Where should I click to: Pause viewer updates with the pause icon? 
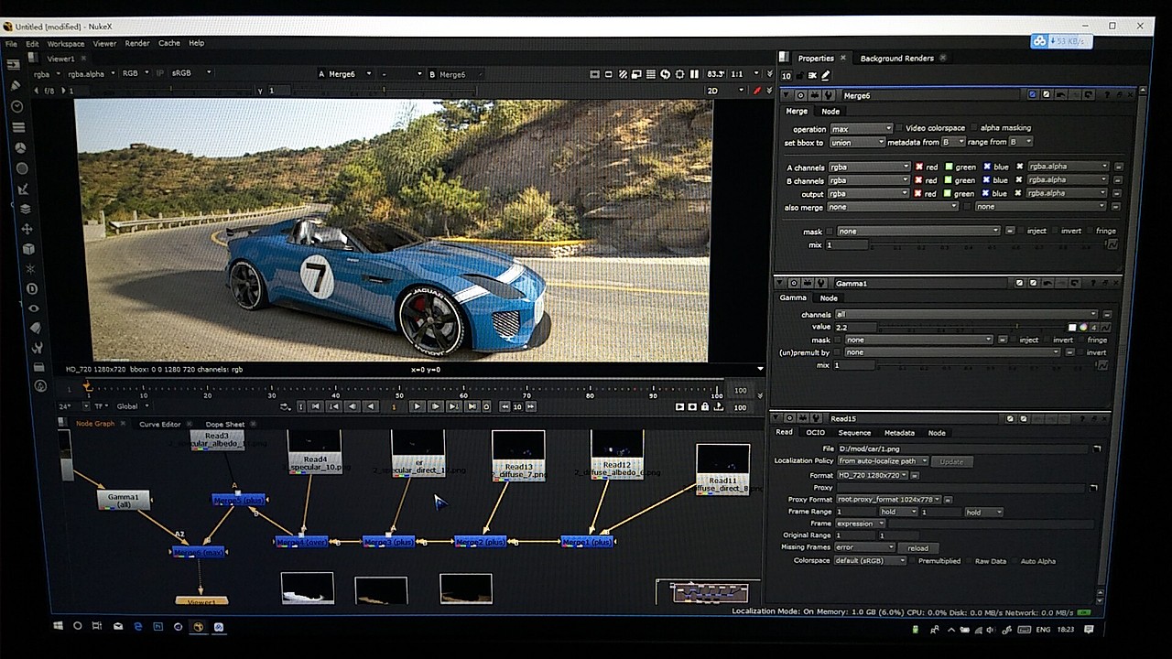tap(695, 74)
